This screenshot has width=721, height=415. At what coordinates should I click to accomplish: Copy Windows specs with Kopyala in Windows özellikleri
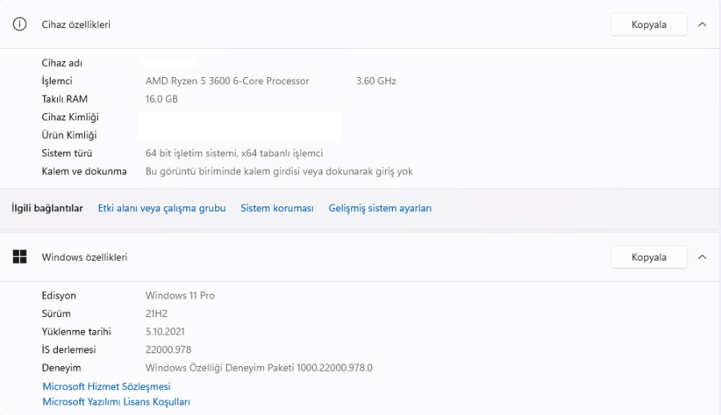(x=649, y=257)
